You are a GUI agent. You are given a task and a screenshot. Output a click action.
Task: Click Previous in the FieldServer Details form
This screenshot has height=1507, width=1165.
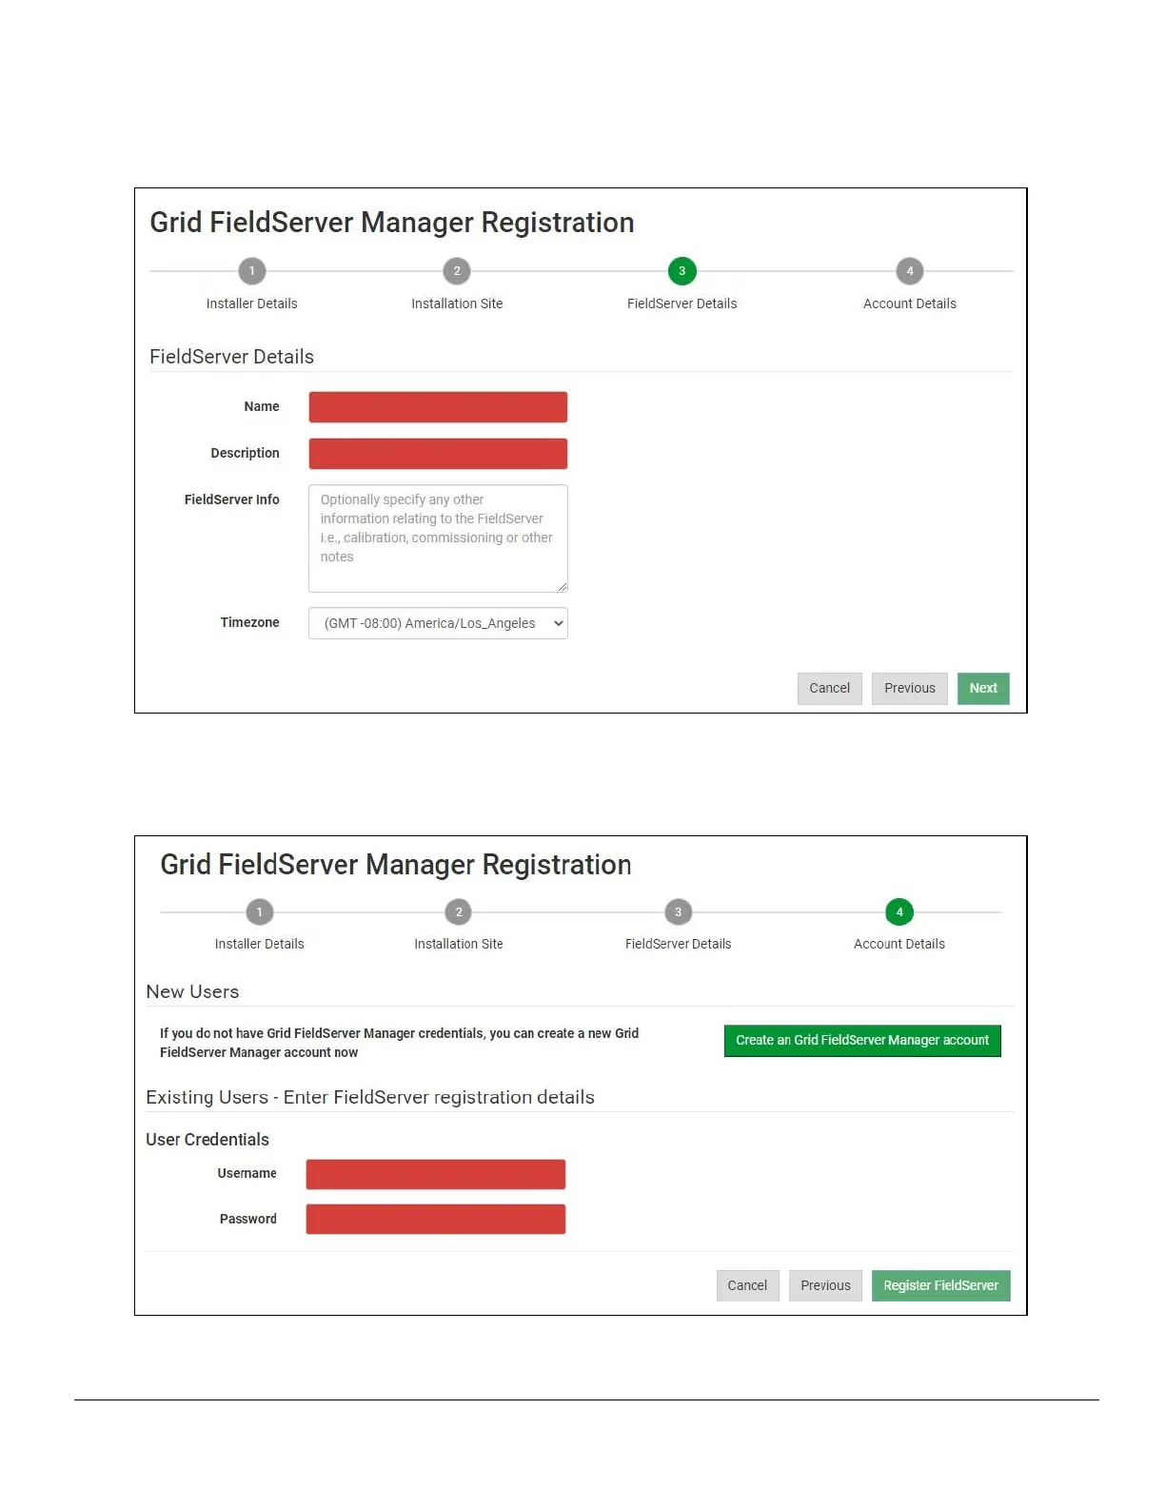[909, 689]
